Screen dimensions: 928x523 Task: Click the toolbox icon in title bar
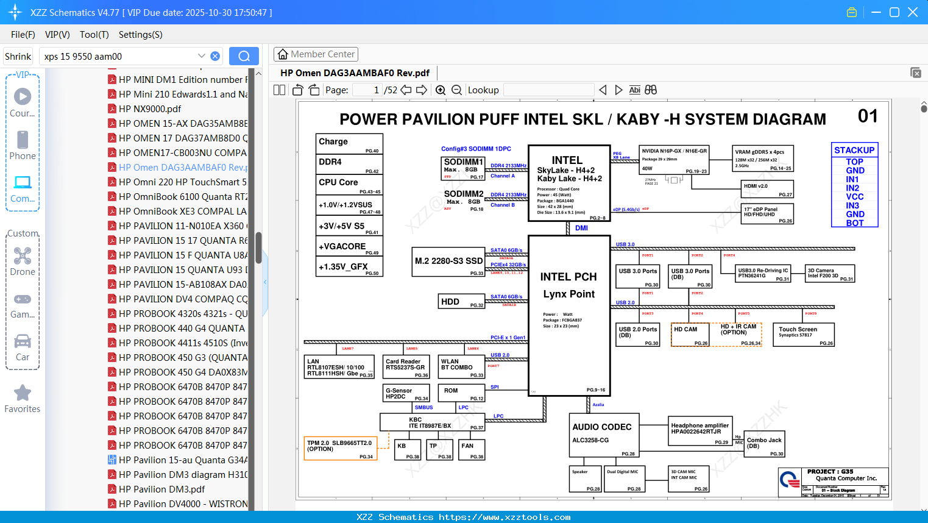[852, 12]
